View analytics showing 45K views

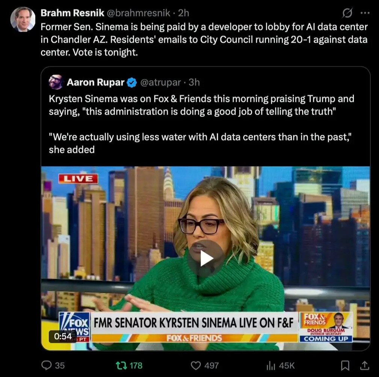click(271, 366)
